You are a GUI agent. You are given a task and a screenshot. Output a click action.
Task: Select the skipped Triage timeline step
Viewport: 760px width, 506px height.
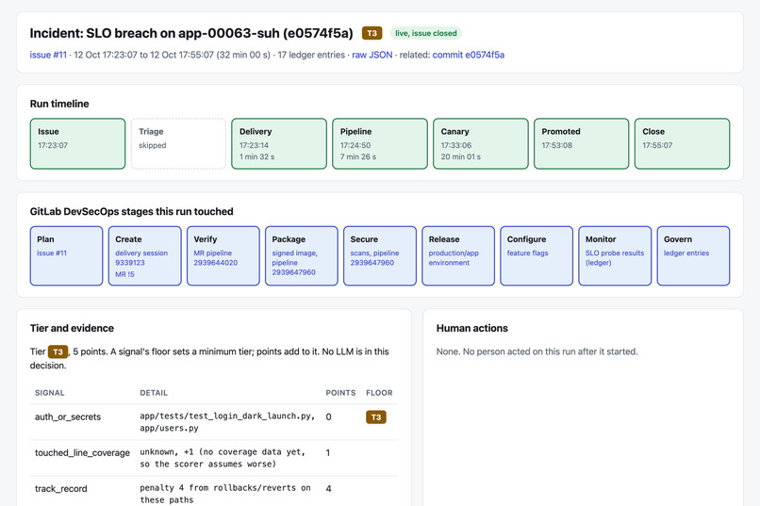(x=178, y=144)
